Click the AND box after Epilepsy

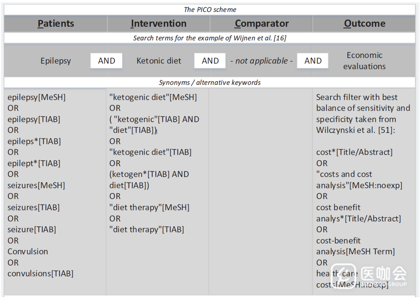[x=106, y=61]
